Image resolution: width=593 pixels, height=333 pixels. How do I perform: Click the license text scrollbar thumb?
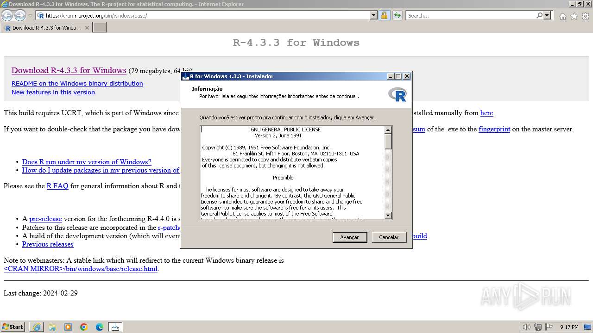point(388,142)
